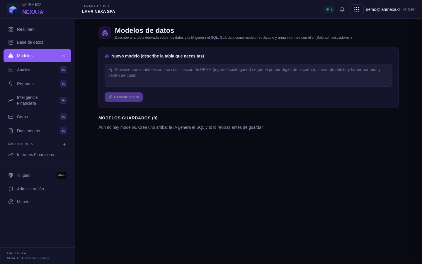Open the Resumen grid icon
This screenshot has width=422, height=264.
tap(11, 29)
